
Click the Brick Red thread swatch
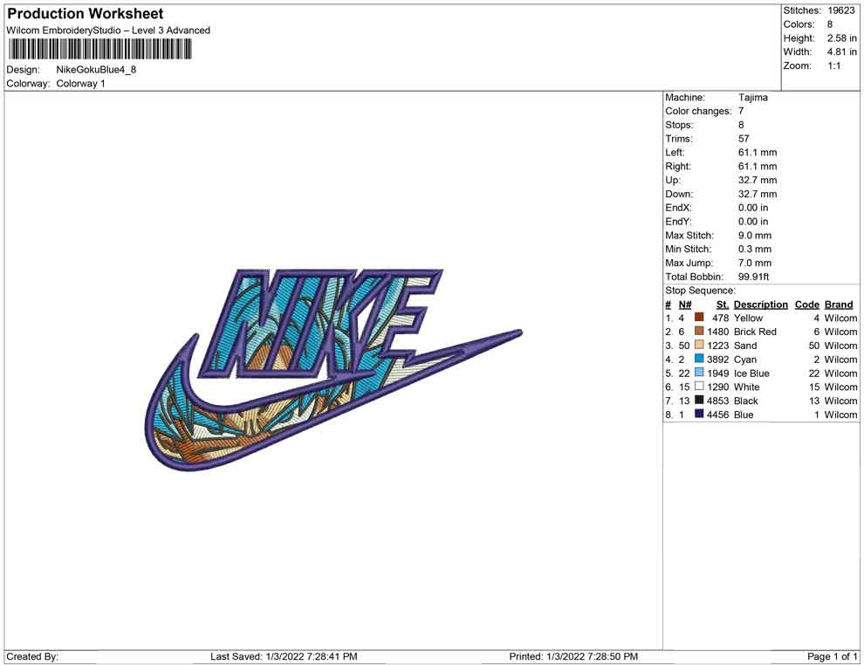point(699,331)
